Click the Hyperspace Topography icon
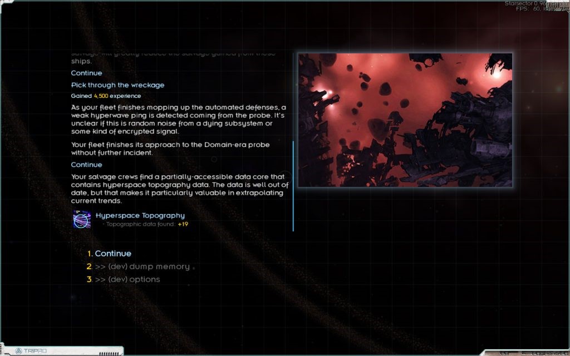Image resolution: width=570 pixels, height=356 pixels. click(82, 219)
